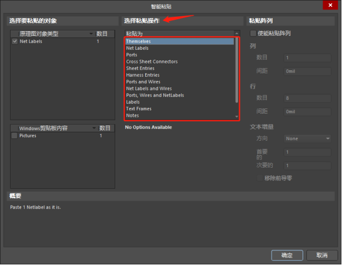Click the 列 间距 0mil field
Viewport: 342px width, 265px height.
click(307, 71)
